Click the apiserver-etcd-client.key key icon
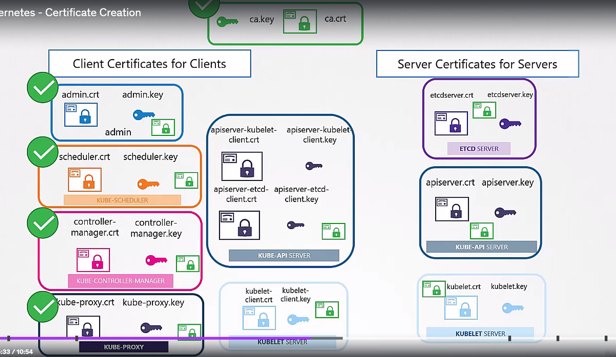 tap(296, 225)
